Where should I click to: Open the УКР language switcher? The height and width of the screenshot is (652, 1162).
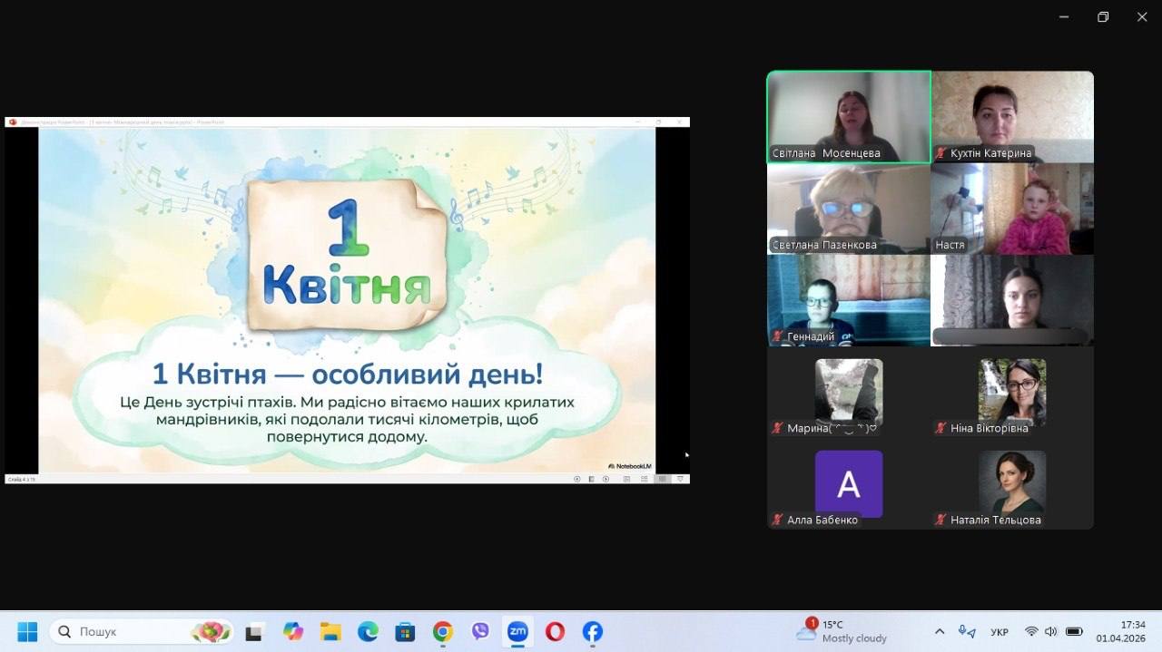(1000, 632)
